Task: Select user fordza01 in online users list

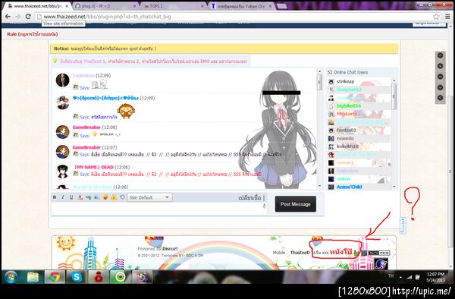Action: click(x=347, y=130)
